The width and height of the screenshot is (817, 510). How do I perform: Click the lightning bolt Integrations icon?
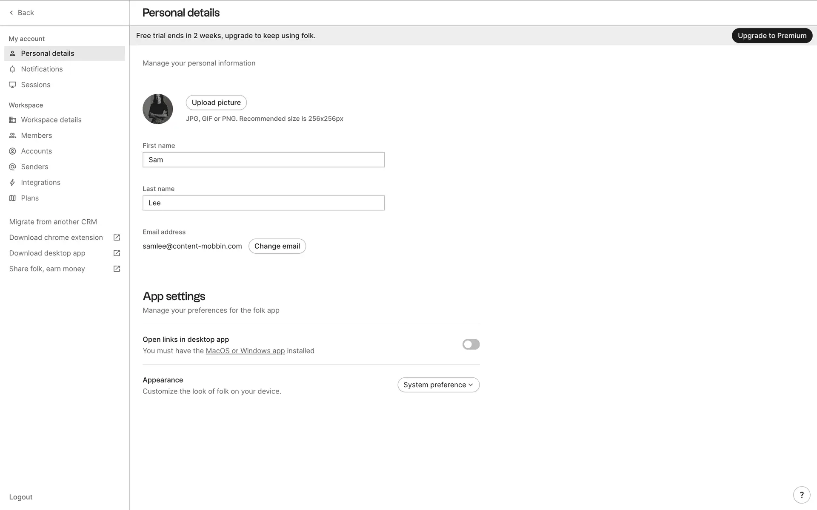12,182
